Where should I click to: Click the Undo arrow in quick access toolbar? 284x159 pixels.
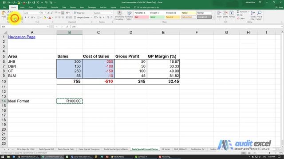coord(8,2)
